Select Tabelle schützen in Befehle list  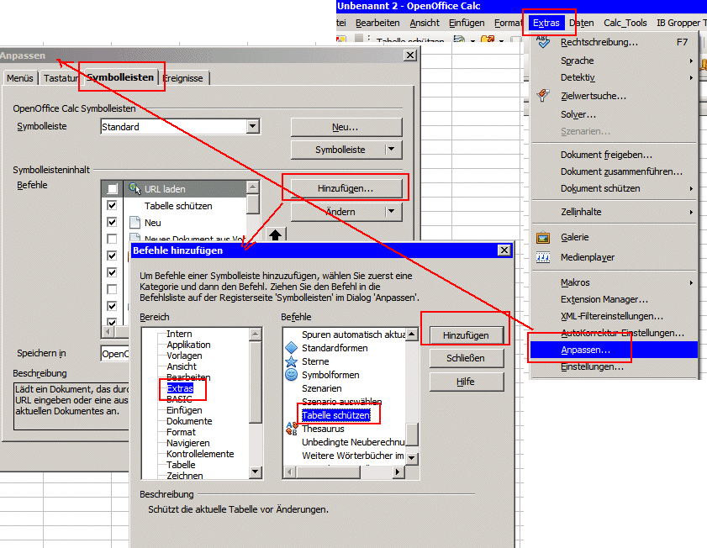tap(336, 415)
